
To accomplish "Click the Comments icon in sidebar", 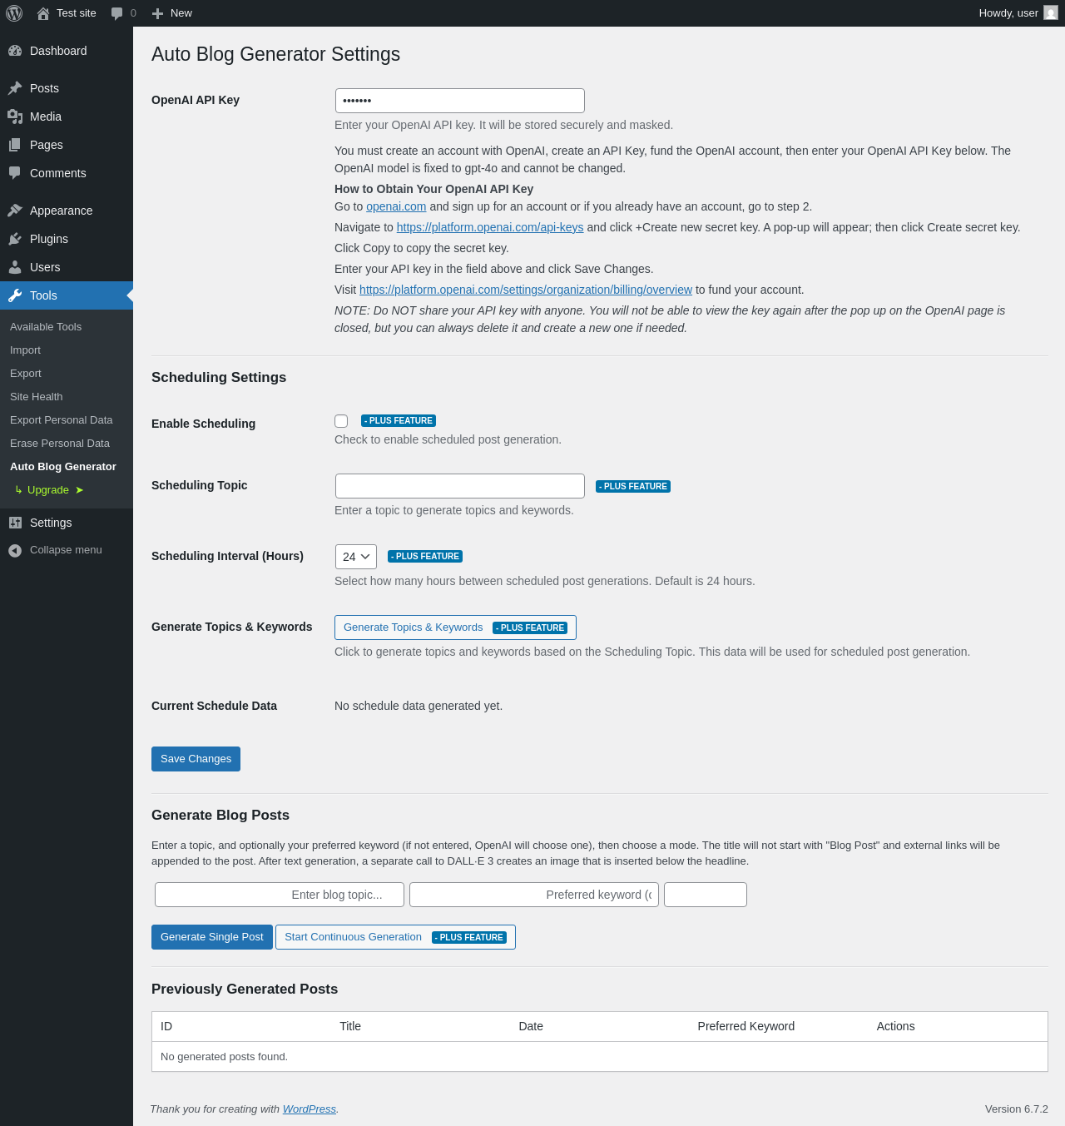I will 15,173.
